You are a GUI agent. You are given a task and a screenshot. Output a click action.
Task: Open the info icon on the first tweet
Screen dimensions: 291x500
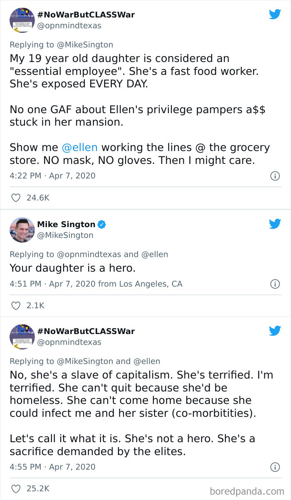275,176
